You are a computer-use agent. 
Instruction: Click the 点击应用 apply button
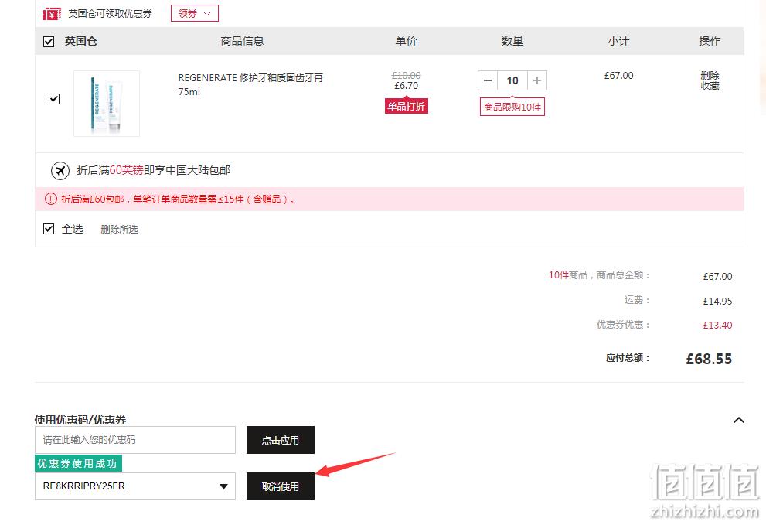point(281,440)
